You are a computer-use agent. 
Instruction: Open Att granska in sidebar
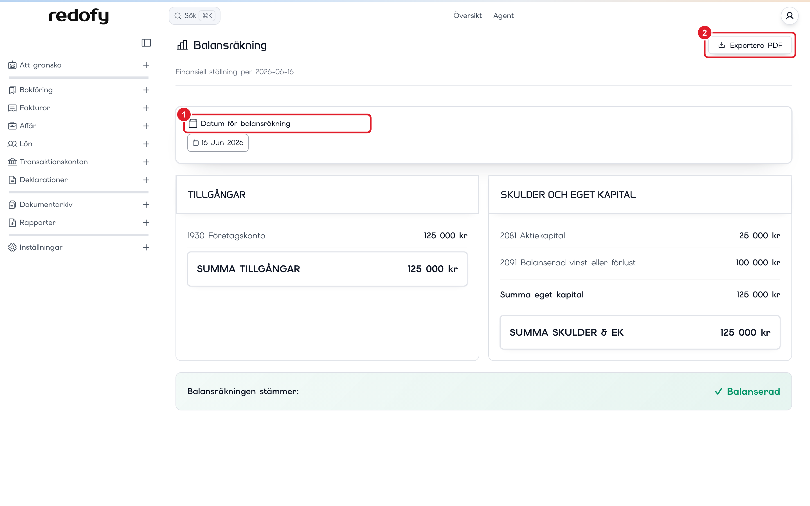click(40, 65)
